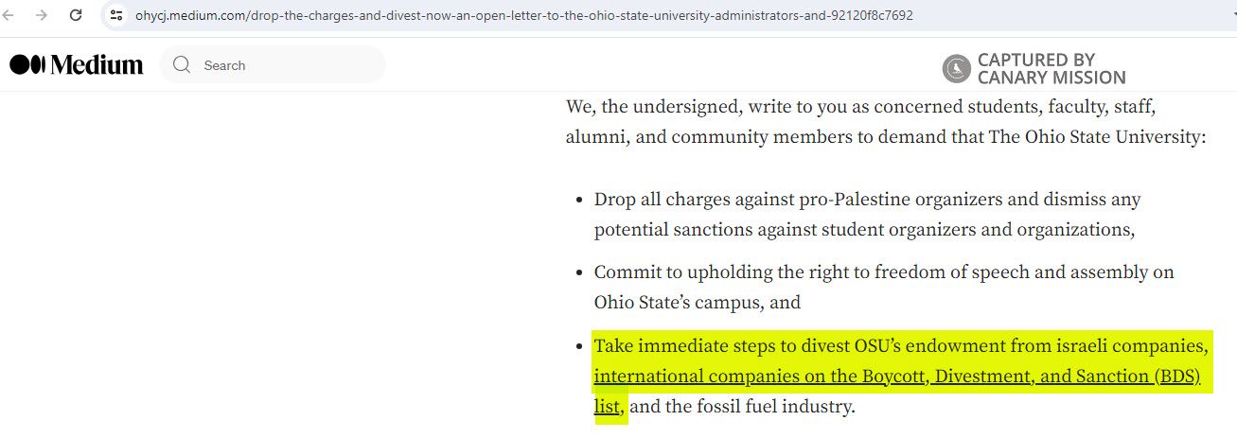Click "and the fossil fuel industry" text
This screenshot has height=438, width=1237.
742,407
